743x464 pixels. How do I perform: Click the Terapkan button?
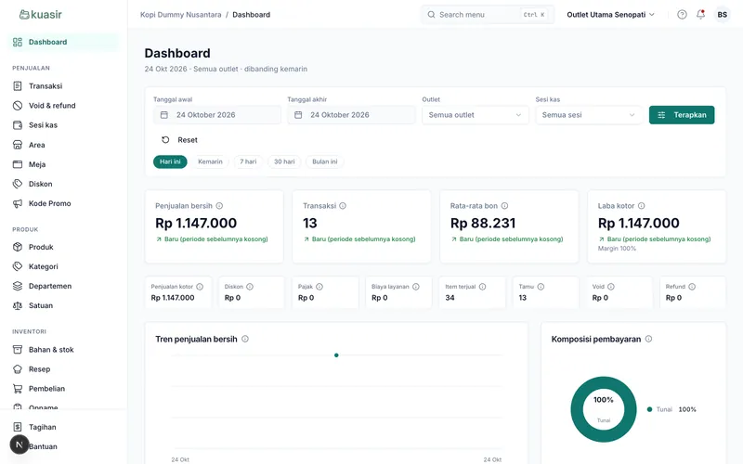(682, 115)
